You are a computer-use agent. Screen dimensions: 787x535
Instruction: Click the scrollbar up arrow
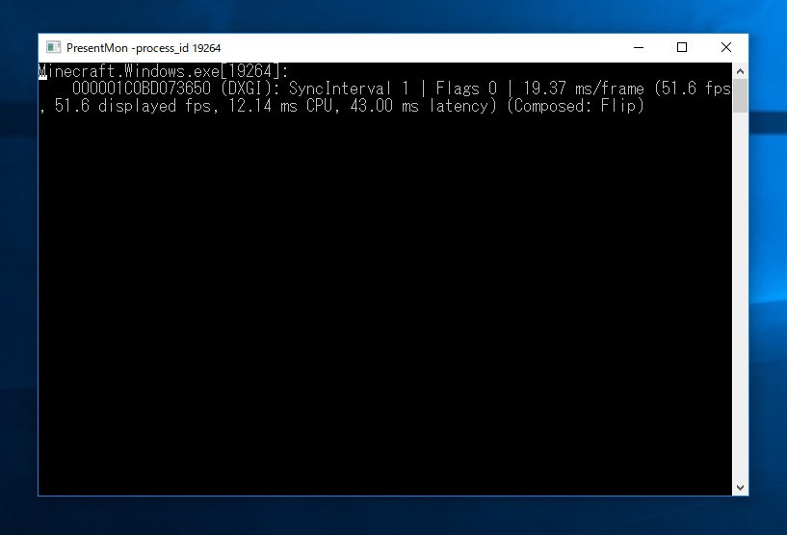740,71
